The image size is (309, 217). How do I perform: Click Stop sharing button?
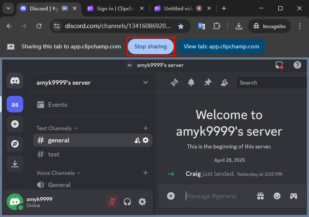[151, 47]
